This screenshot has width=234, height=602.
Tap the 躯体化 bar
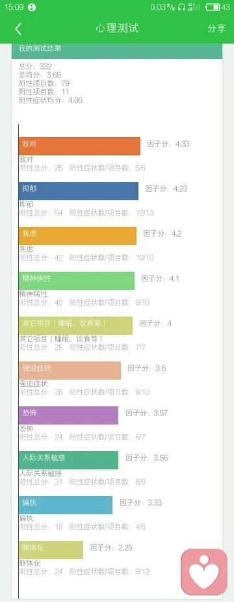click(51, 550)
